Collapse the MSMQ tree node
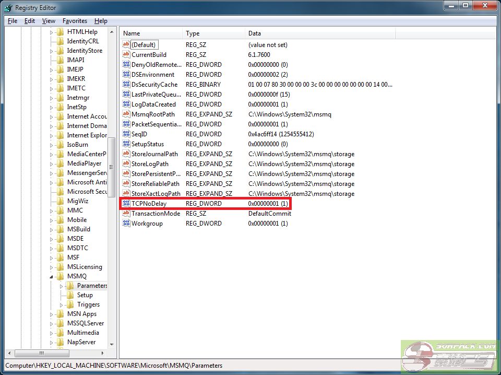Screen dimensions: 501x375 pos(51,277)
